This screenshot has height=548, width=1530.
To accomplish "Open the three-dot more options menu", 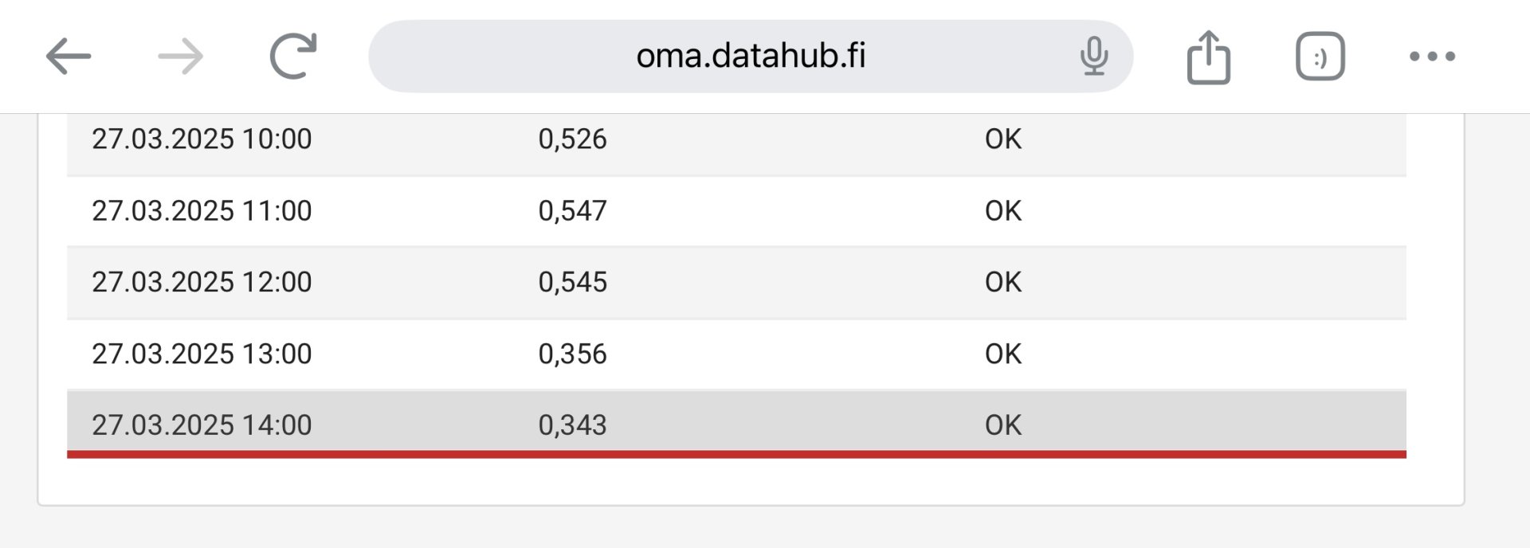I will (1432, 57).
